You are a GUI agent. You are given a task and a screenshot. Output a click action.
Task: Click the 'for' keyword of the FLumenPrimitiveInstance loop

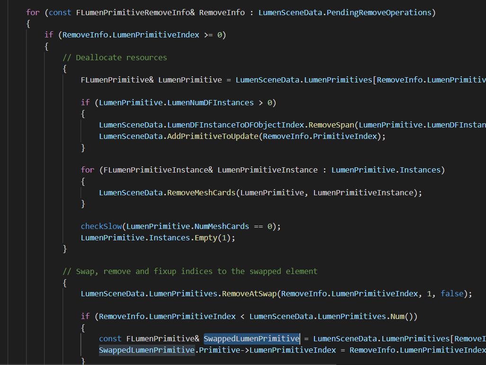(x=88, y=170)
